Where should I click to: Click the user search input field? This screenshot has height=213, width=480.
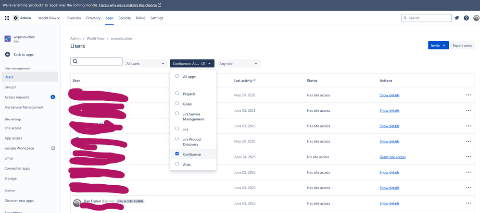click(96, 61)
